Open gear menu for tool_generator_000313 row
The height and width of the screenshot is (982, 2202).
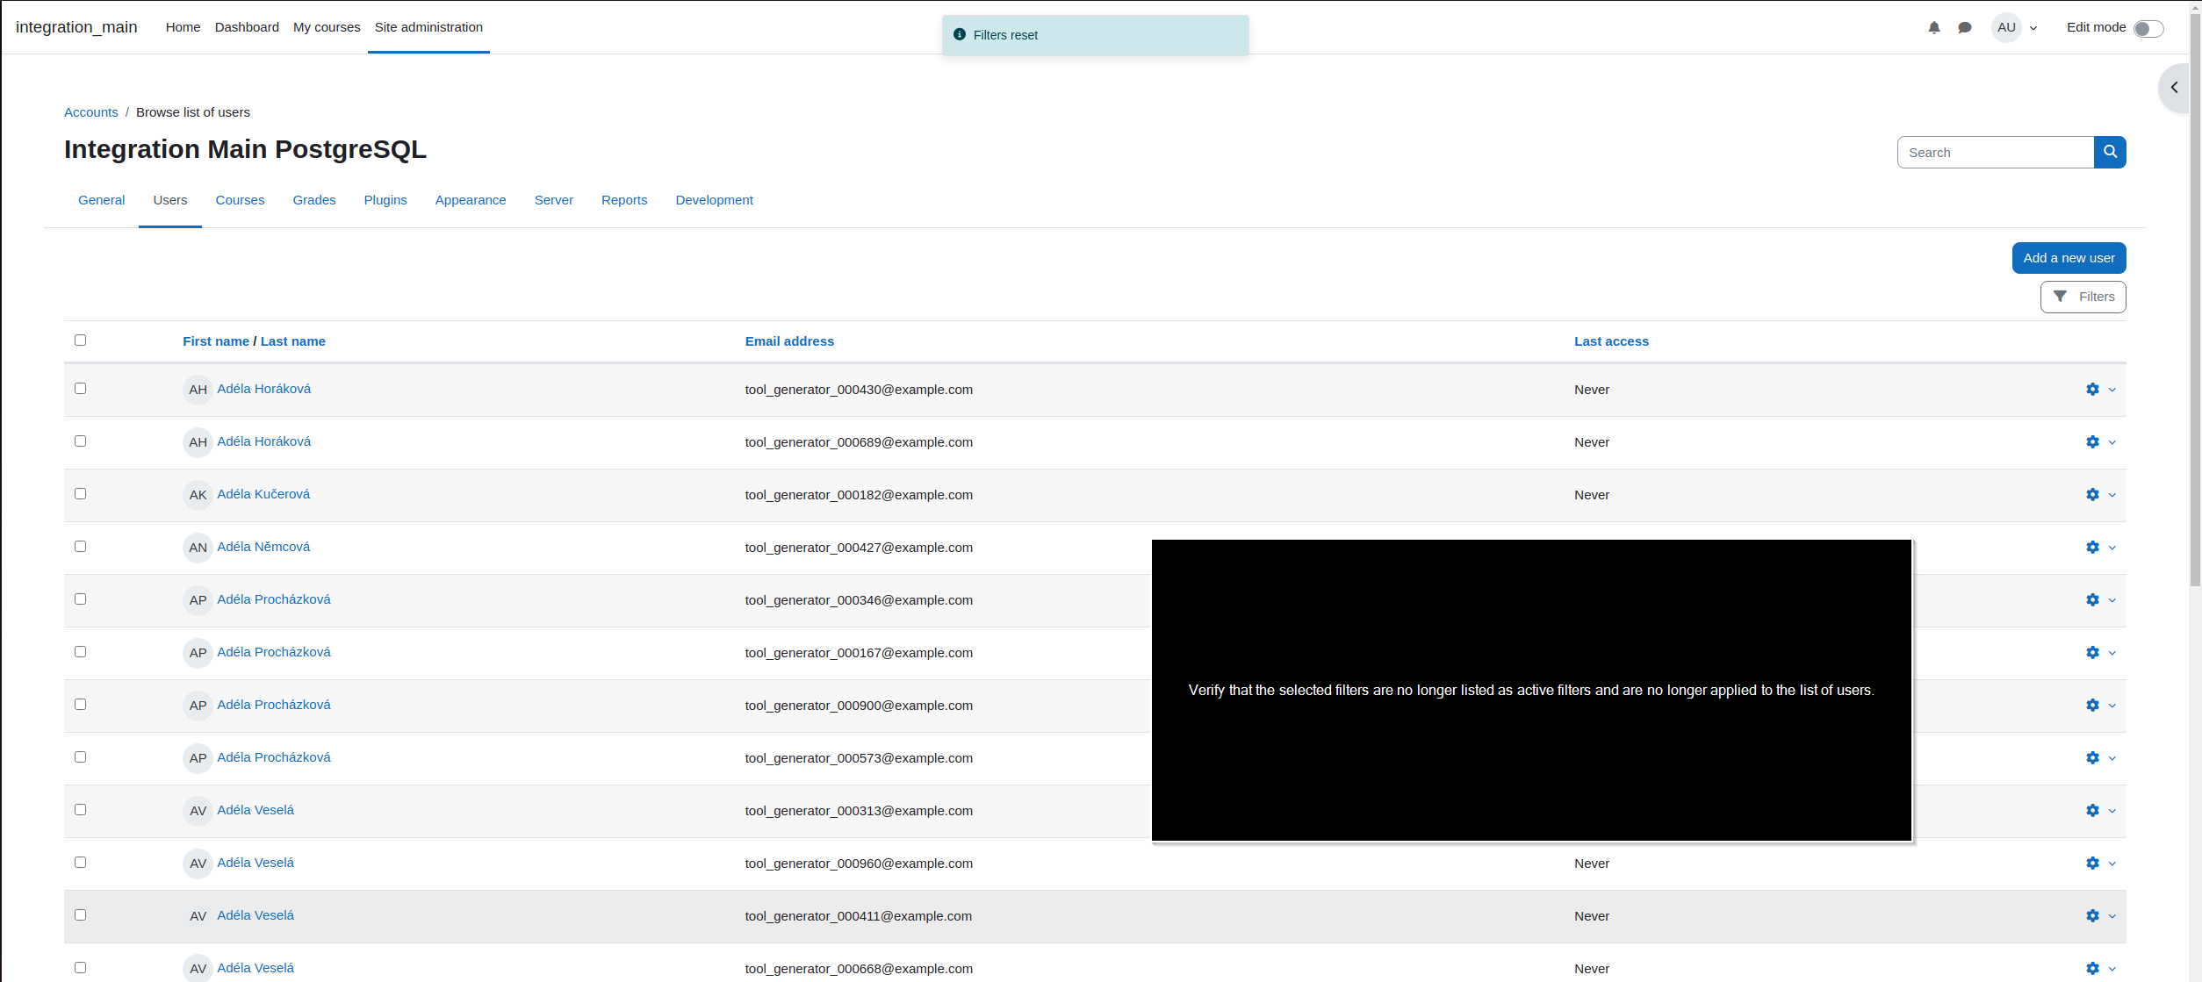click(x=2092, y=811)
